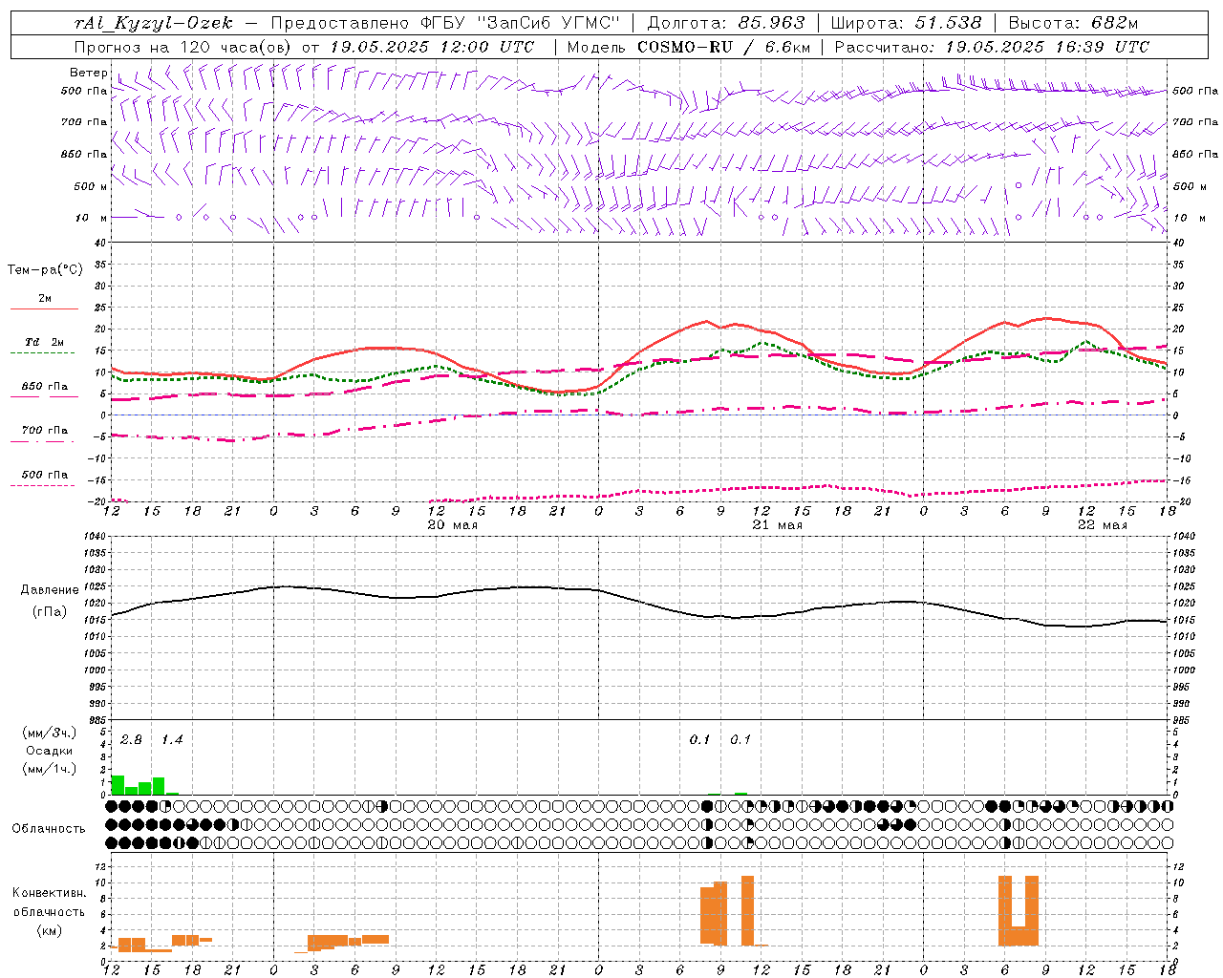Select the 20 мая date label
This screenshot has height=978, width=1223.
(453, 525)
